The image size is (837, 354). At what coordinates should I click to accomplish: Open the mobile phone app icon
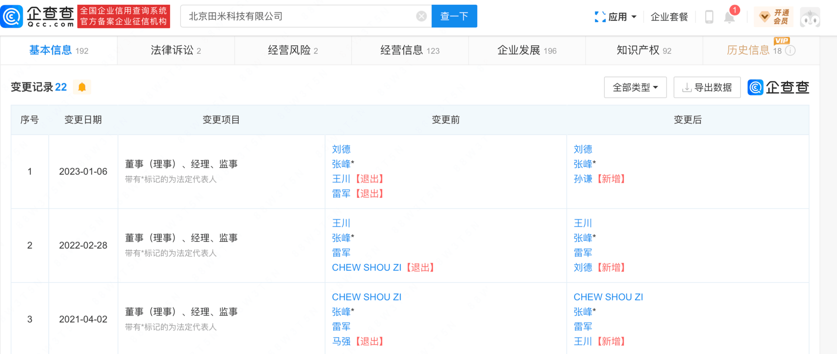[709, 17]
